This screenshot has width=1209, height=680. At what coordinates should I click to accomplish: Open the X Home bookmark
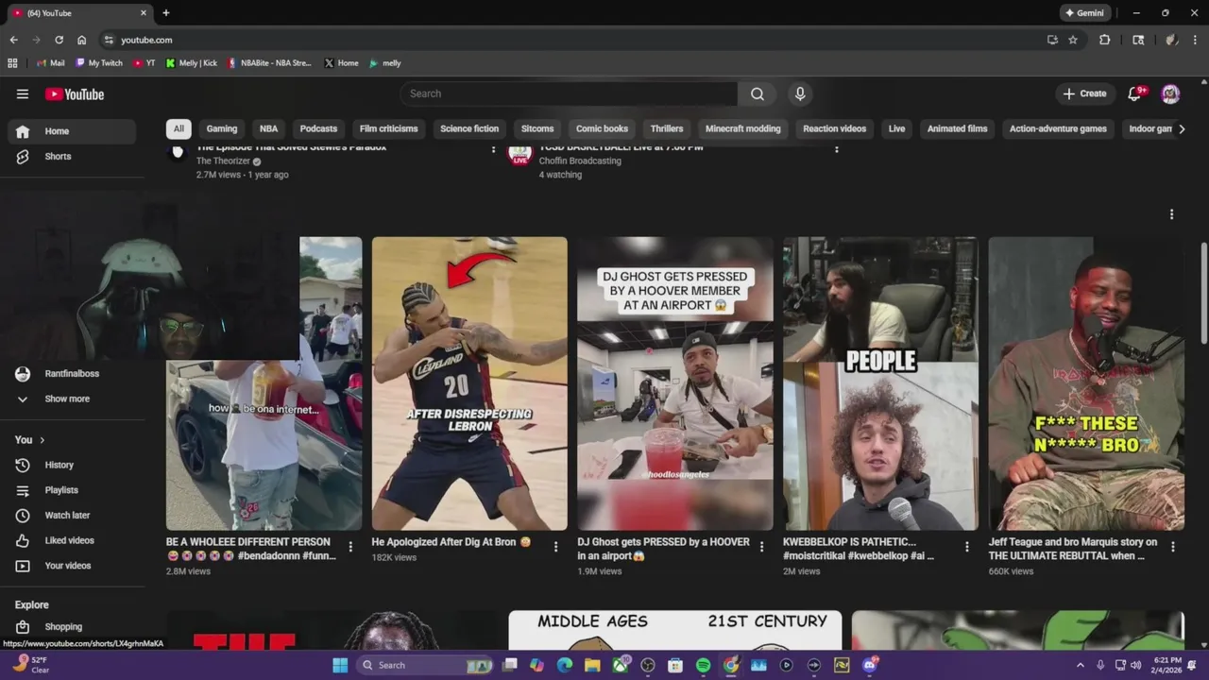[x=341, y=63]
